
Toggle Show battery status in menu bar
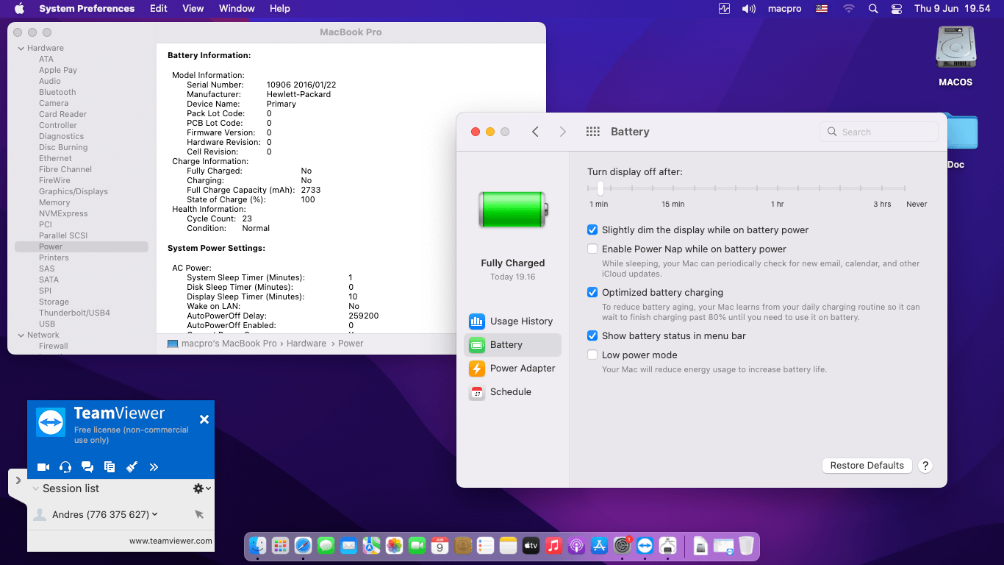(x=592, y=335)
